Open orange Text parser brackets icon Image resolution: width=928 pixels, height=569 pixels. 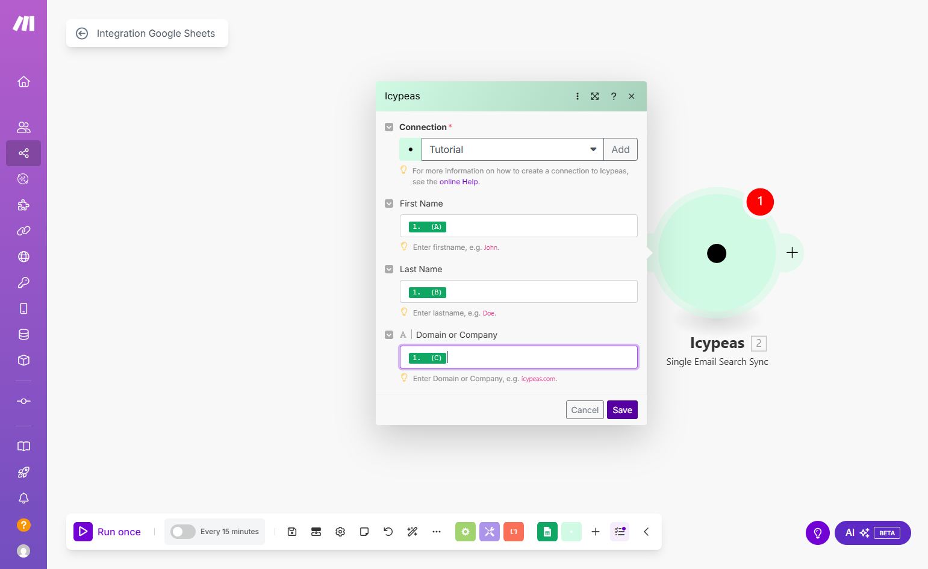514,532
